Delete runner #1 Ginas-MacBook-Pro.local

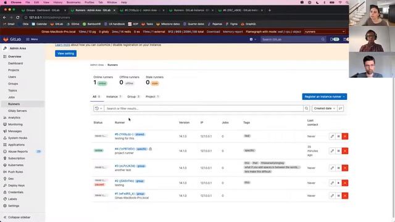[x=345, y=195]
